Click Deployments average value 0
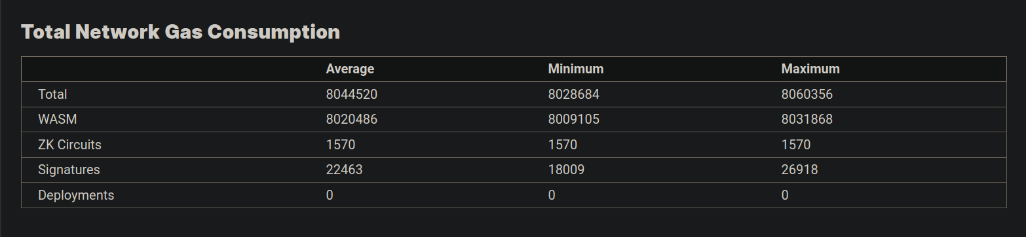1026x237 pixels. coord(330,195)
